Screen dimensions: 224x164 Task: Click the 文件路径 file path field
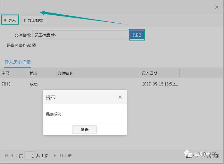point(80,35)
